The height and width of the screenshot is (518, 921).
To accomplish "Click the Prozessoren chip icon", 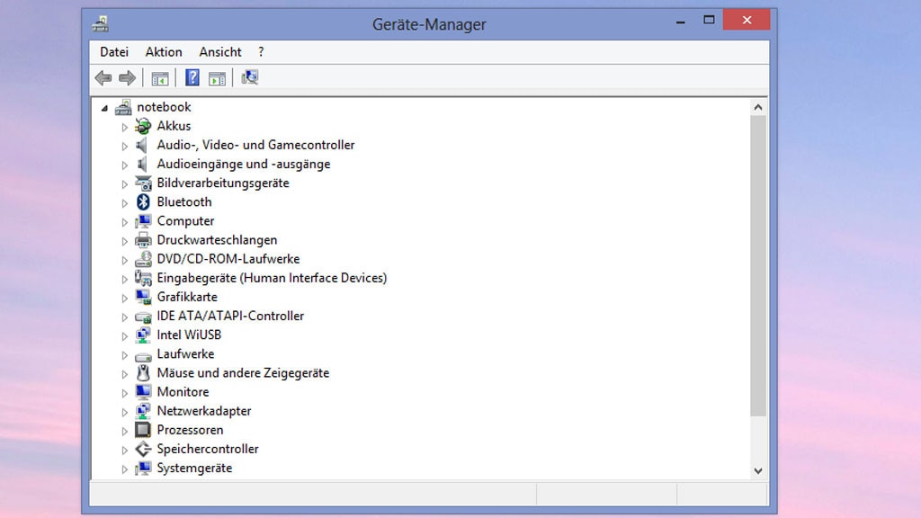I will pyautogui.click(x=142, y=430).
